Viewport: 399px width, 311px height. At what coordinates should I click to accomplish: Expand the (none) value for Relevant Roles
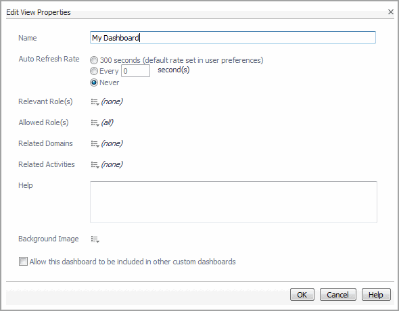112,101
